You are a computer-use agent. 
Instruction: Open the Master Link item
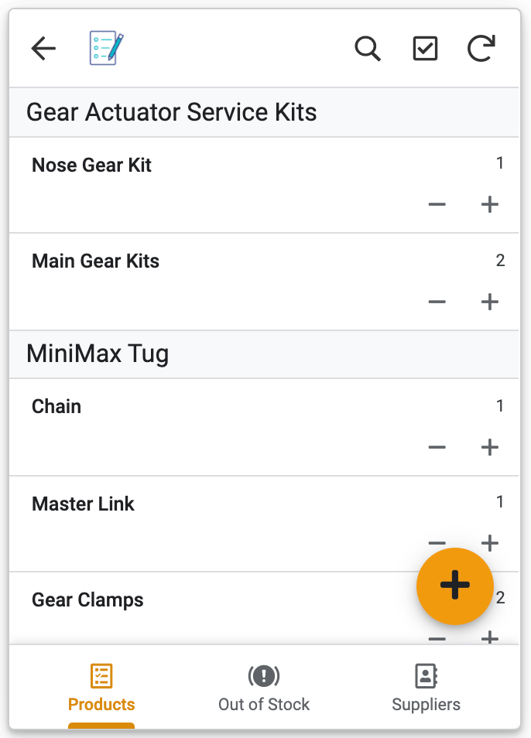point(264,522)
